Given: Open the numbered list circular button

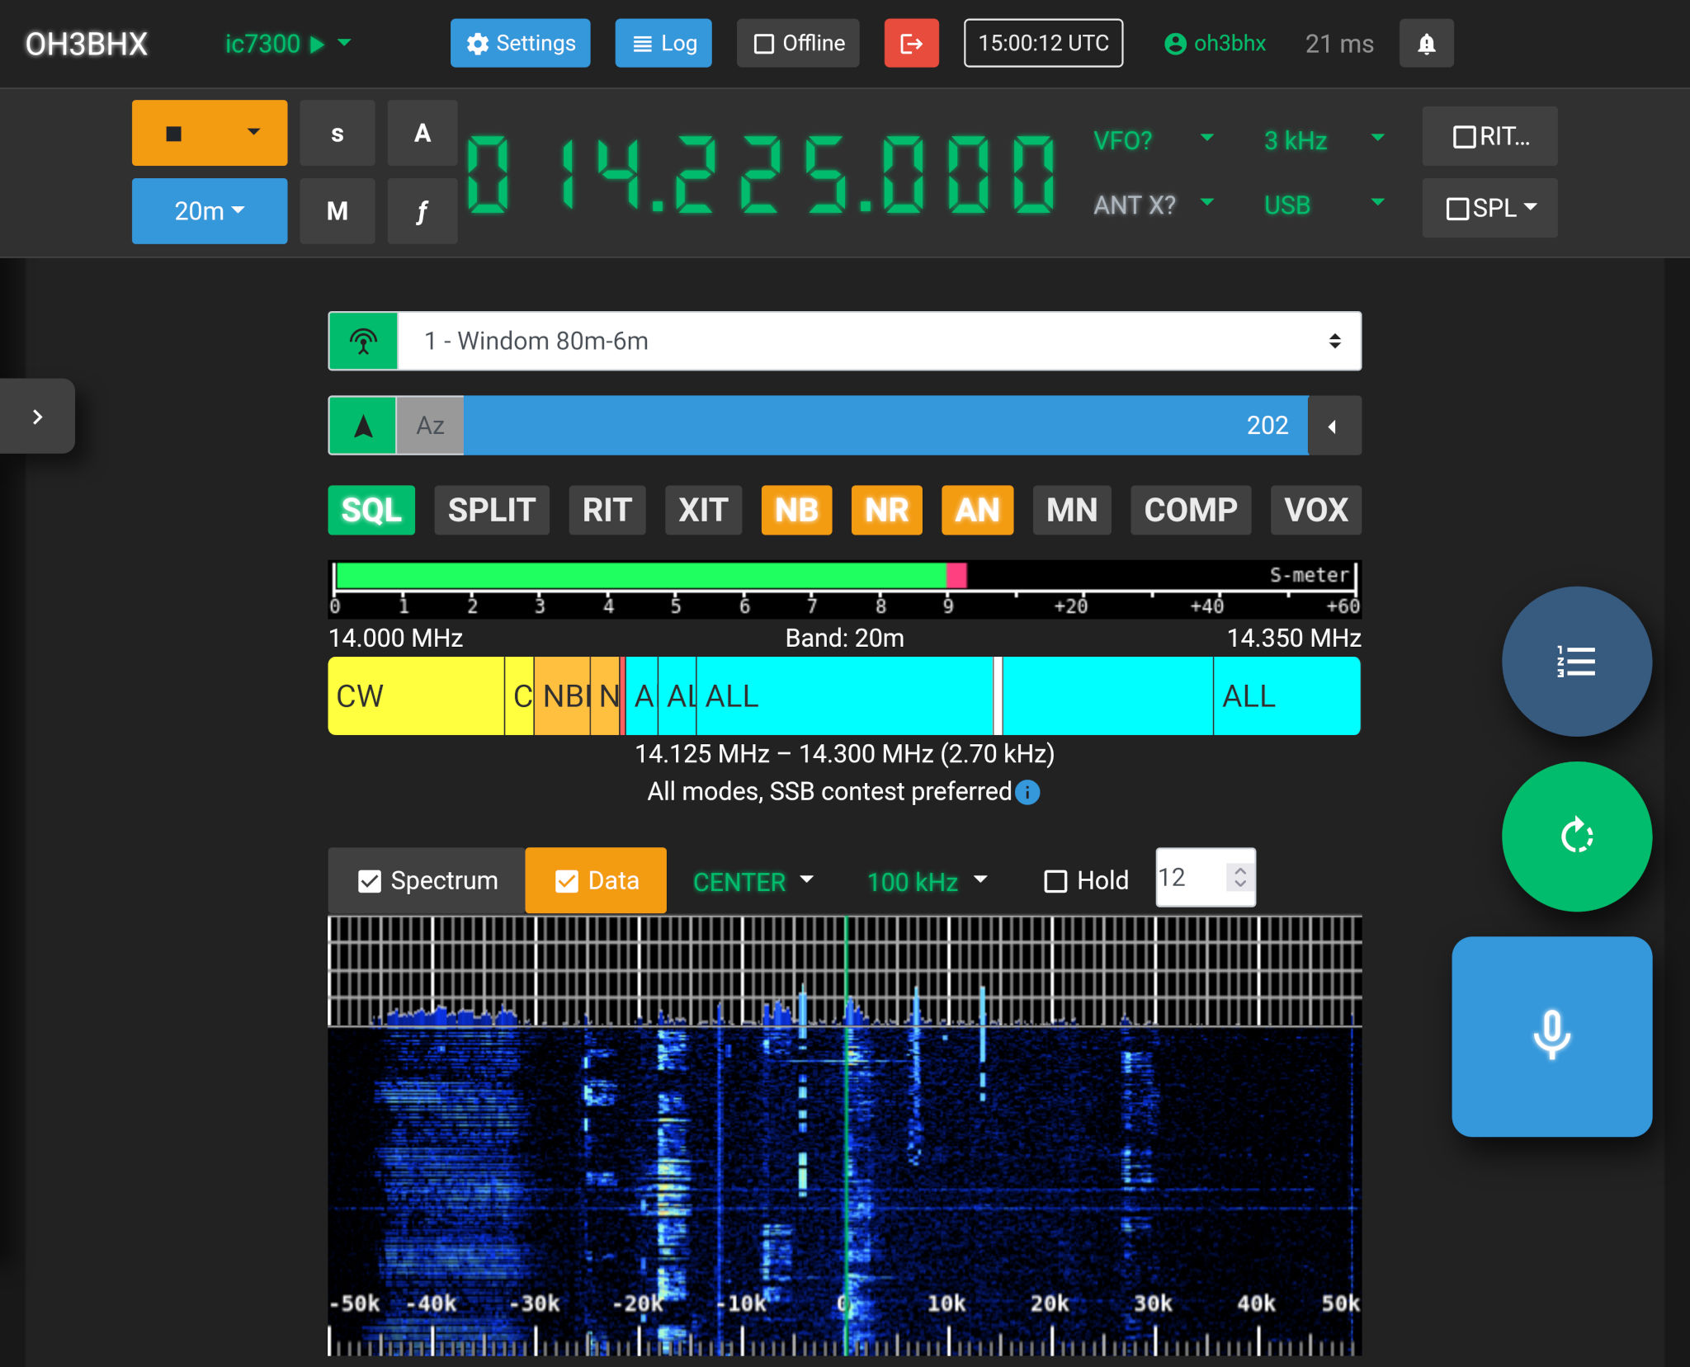Looking at the screenshot, I should tap(1577, 661).
